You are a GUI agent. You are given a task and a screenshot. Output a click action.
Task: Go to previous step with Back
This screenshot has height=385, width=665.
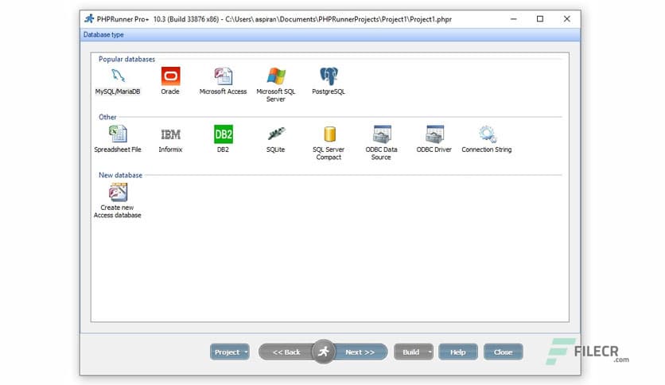[286, 352]
